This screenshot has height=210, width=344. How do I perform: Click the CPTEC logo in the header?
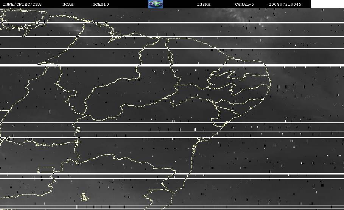(155, 4)
